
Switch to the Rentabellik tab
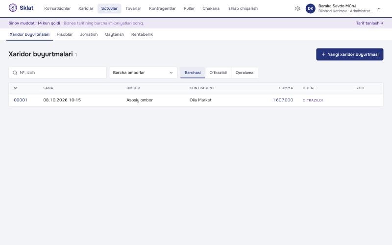pos(142,34)
